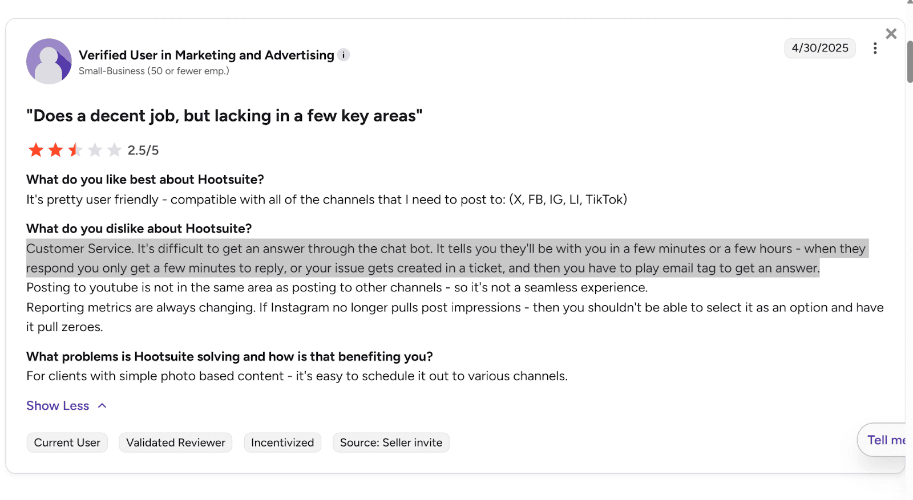Click the Source: Seller invite badge
913x500 pixels.
pyautogui.click(x=390, y=442)
